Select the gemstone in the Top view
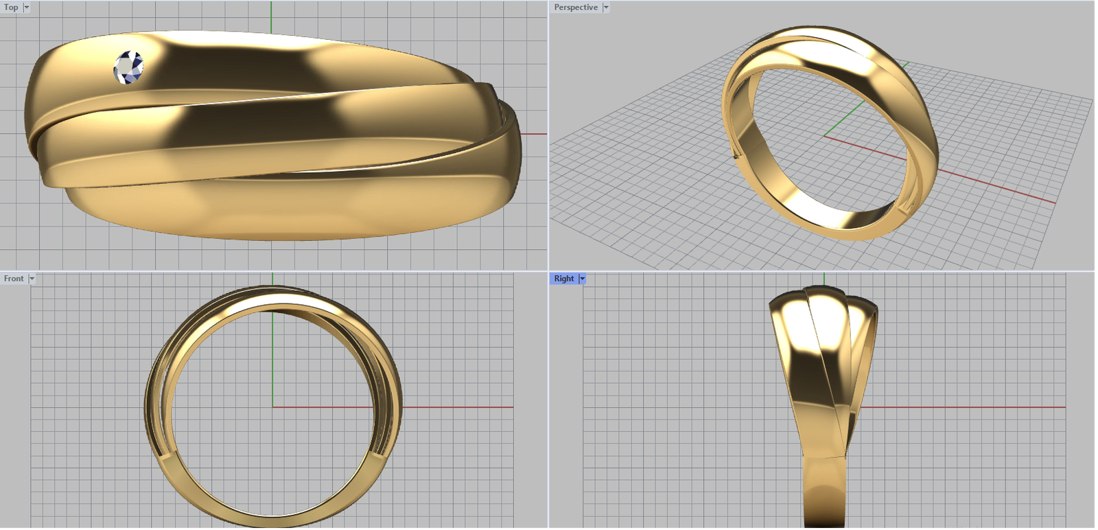The height and width of the screenshot is (530, 1098). point(128,68)
